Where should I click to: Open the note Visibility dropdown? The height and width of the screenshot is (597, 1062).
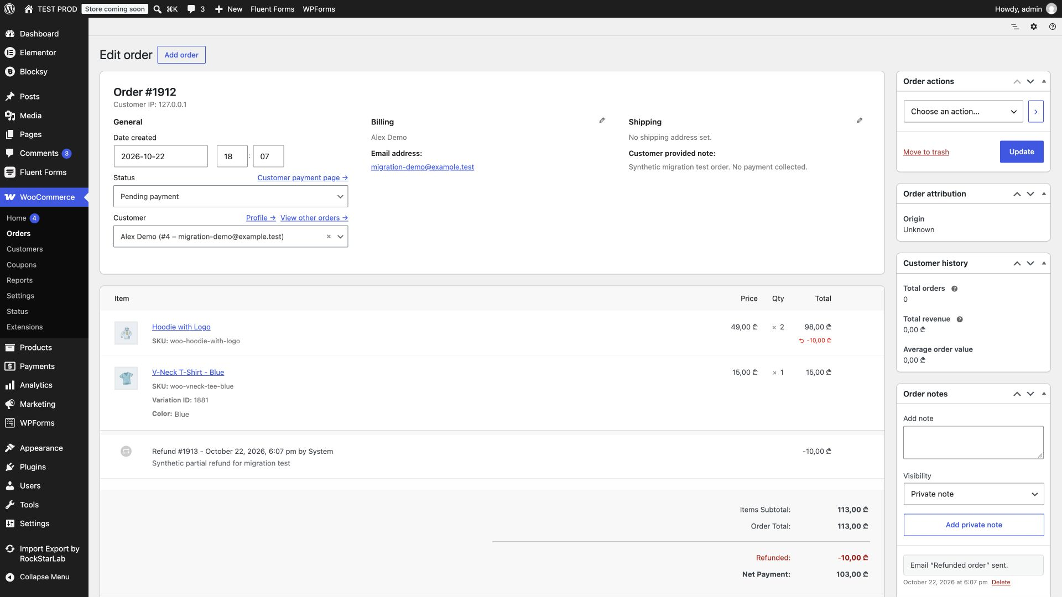point(973,494)
